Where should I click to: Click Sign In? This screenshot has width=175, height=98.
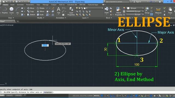138,2
